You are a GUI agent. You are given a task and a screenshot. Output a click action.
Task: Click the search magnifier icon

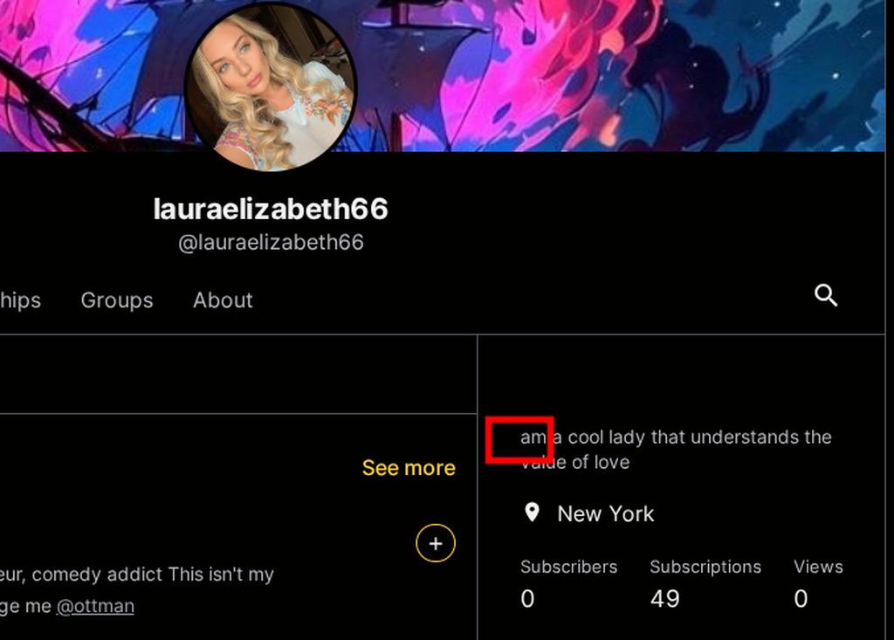(826, 295)
